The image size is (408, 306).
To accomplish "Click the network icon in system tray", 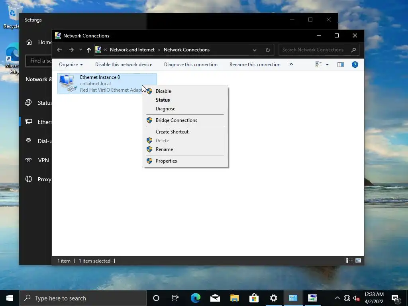I will click(347, 298).
